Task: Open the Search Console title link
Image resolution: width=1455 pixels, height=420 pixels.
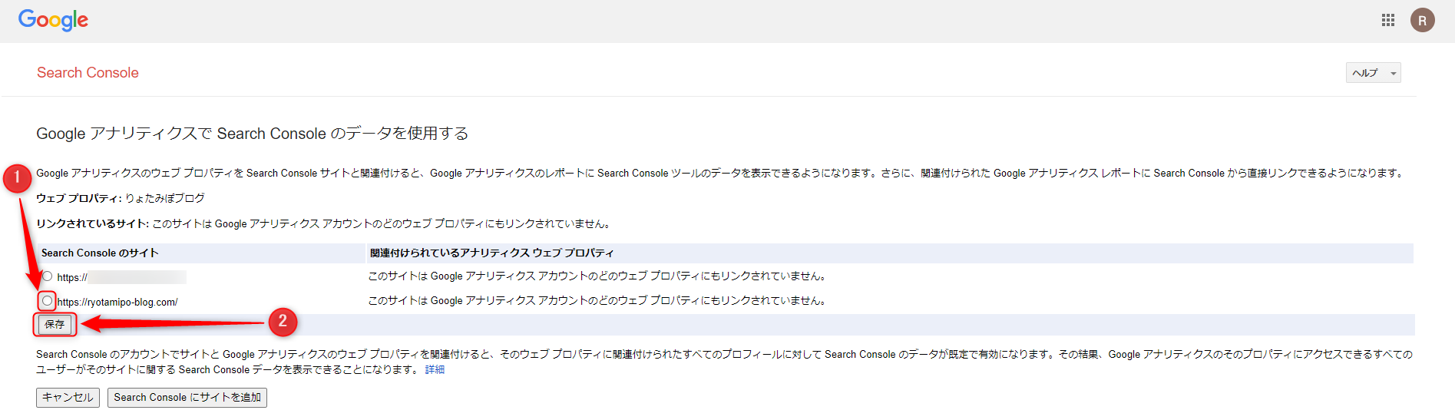Action: coord(88,72)
